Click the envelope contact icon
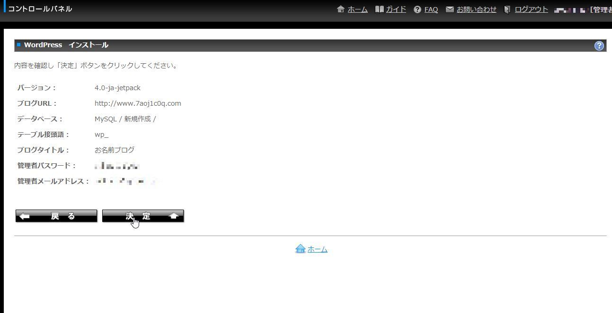 [450, 9]
